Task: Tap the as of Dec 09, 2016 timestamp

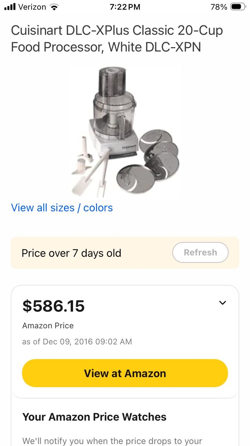Action: click(77, 342)
